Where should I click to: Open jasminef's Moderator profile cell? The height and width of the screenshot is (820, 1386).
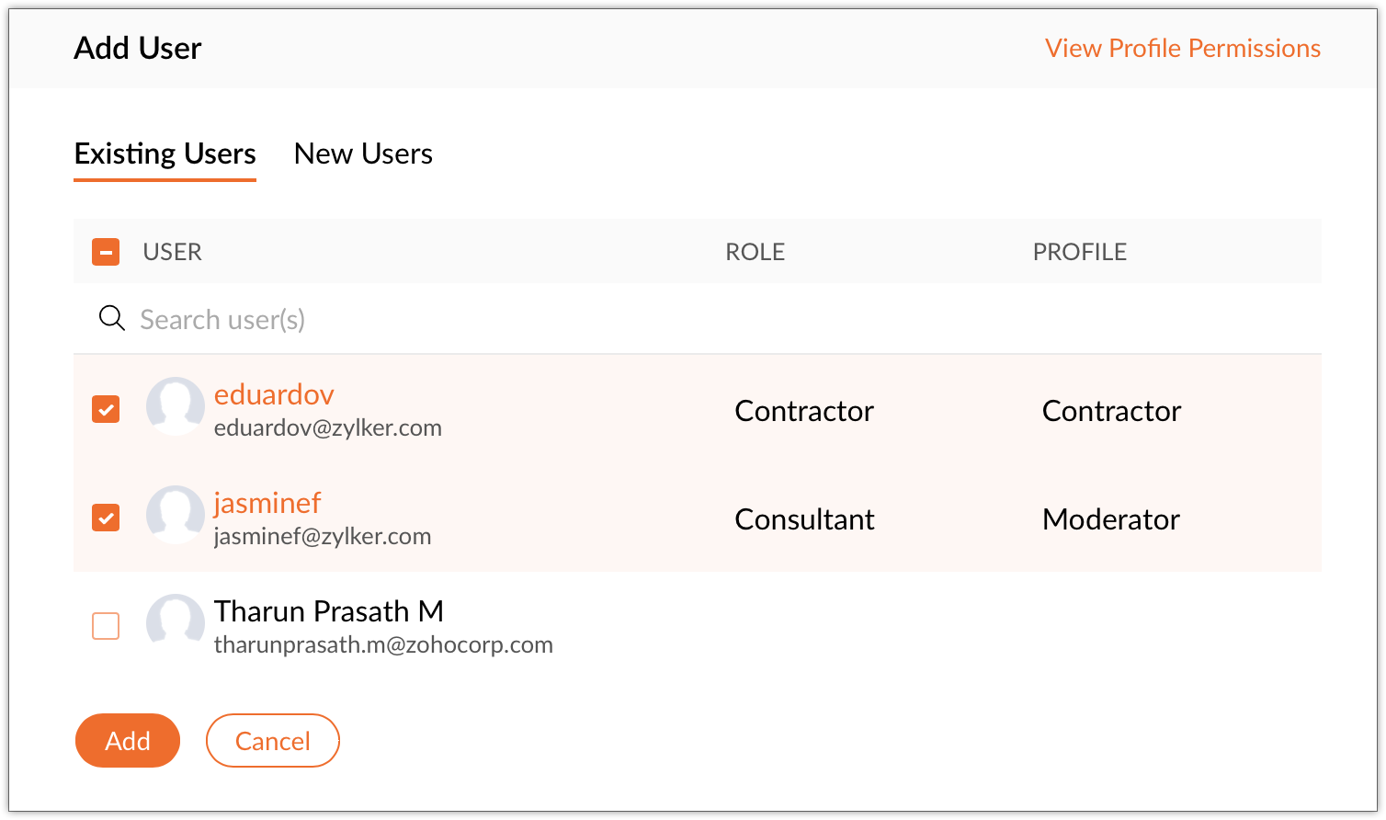coord(1110,519)
